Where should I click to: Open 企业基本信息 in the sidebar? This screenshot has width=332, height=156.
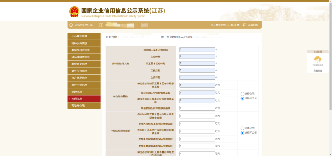pos(84,36)
